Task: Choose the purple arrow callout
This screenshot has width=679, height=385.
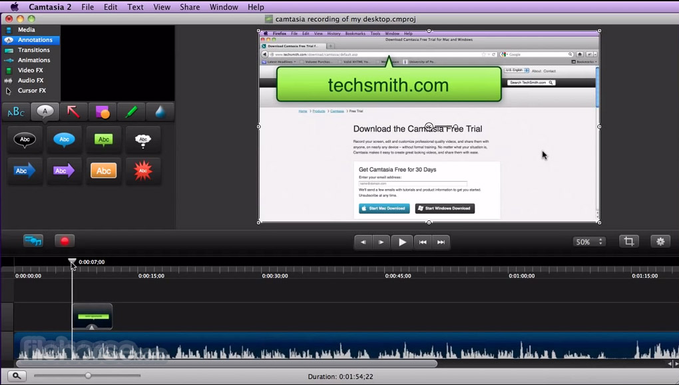Action: point(64,171)
